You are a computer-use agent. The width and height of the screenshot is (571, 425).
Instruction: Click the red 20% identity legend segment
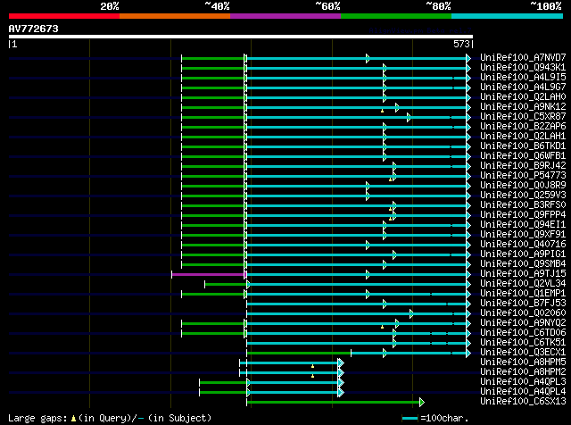pyautogui.click(x=64, y=16)
